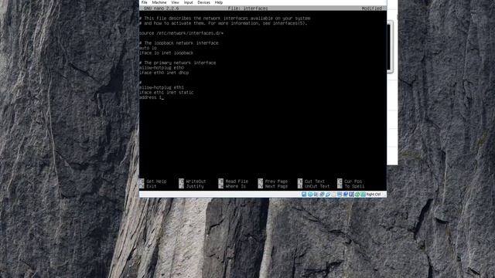Screen dimensions: 495x278
Task: Open the Input menu
Action: click(189, 2)
